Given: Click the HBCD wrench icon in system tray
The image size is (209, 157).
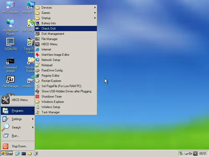Looking at the screenshot, I should (195, 154).
